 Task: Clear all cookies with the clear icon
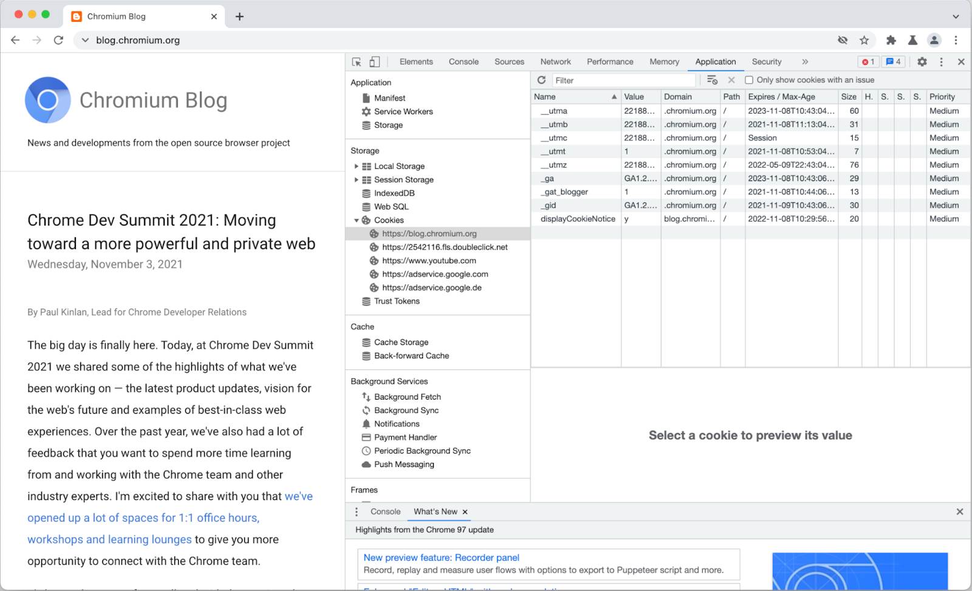pyautogui.click(x=730, y=80)
